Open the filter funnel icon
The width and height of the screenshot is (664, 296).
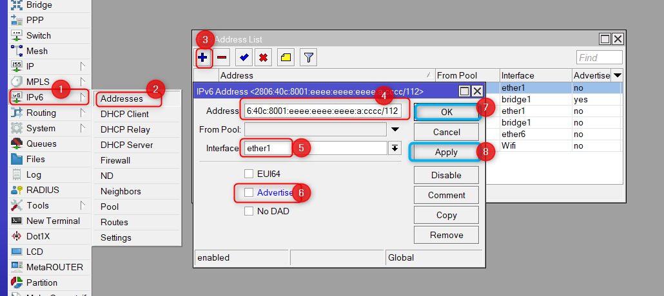(309, 58)
